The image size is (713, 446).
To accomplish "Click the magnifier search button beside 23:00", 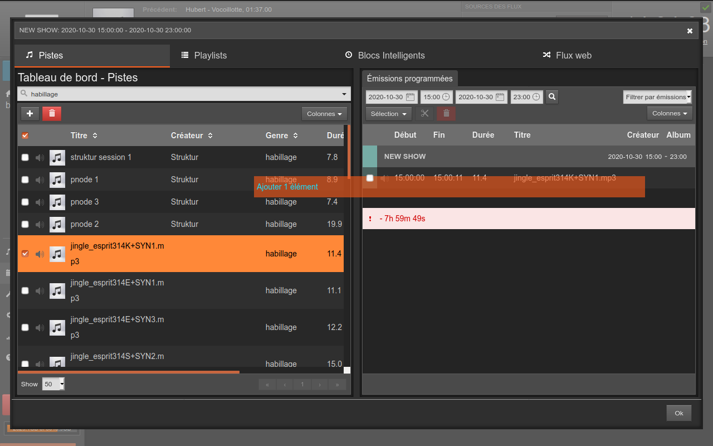I will tap(552, 97).
